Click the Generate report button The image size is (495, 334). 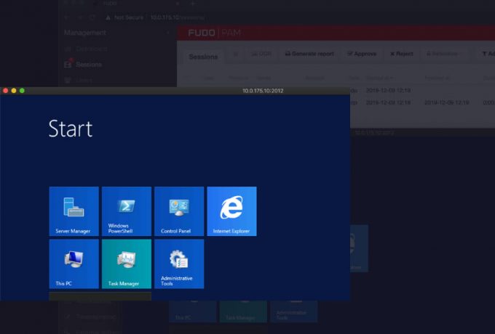tap(309, 54)
